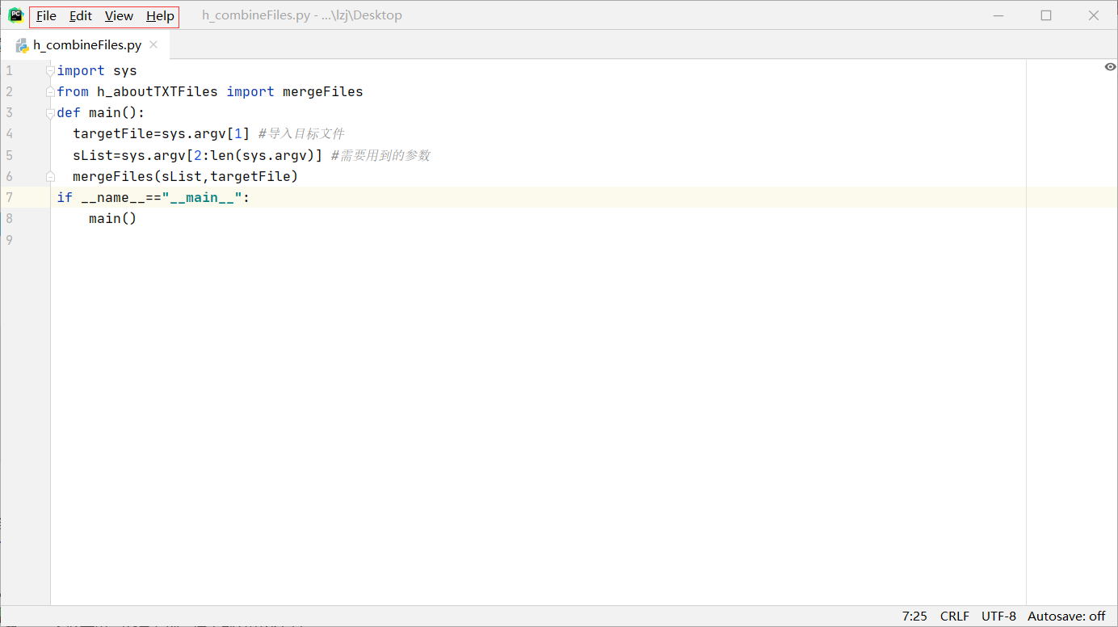This screenshot has height=627, width=1118.
Task: Open the Edit menu
Action: [81, 16]
